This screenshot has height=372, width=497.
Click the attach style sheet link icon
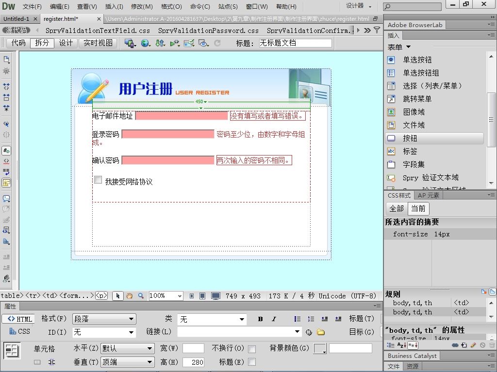tap(455, 345)
